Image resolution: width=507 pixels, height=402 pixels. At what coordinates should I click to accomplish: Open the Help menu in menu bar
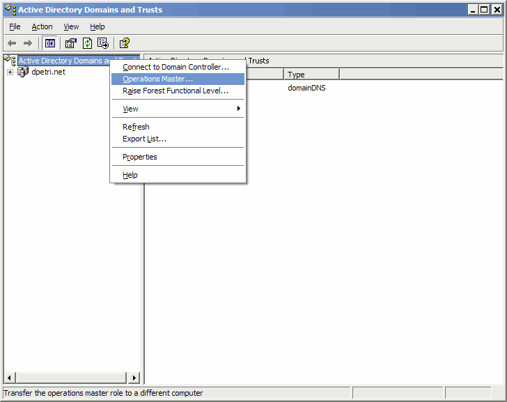(97, 26)
